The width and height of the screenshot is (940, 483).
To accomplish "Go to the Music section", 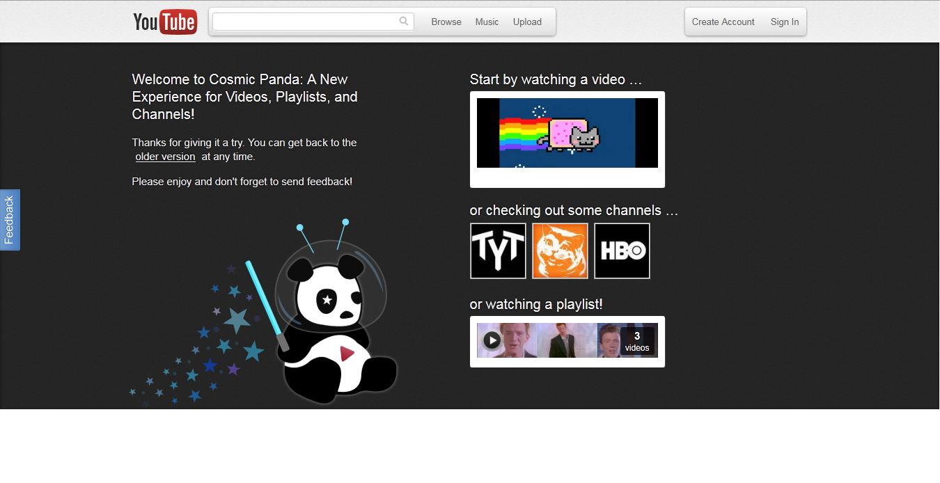I will click(x=487, y=22).
